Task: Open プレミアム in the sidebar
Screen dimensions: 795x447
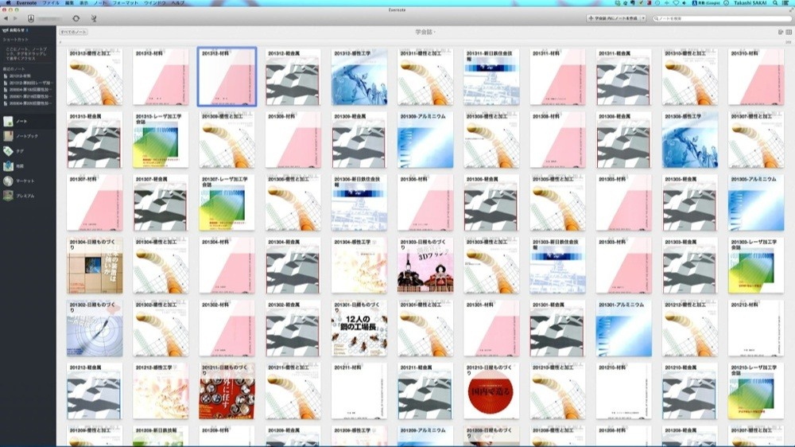Action: (28, 196)
